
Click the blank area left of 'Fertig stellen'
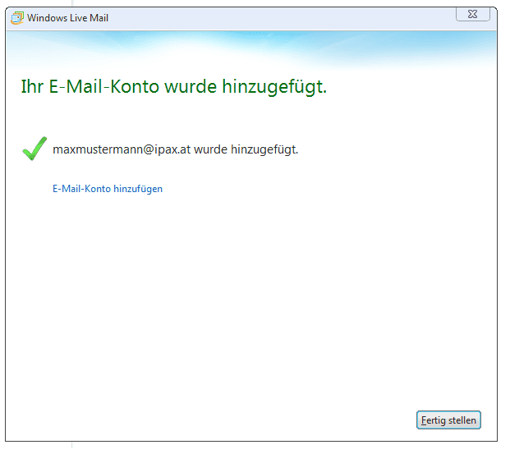coord(246,420)
